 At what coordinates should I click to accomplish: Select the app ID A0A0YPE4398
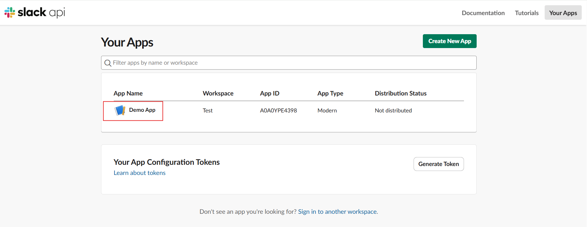(278, 111)
